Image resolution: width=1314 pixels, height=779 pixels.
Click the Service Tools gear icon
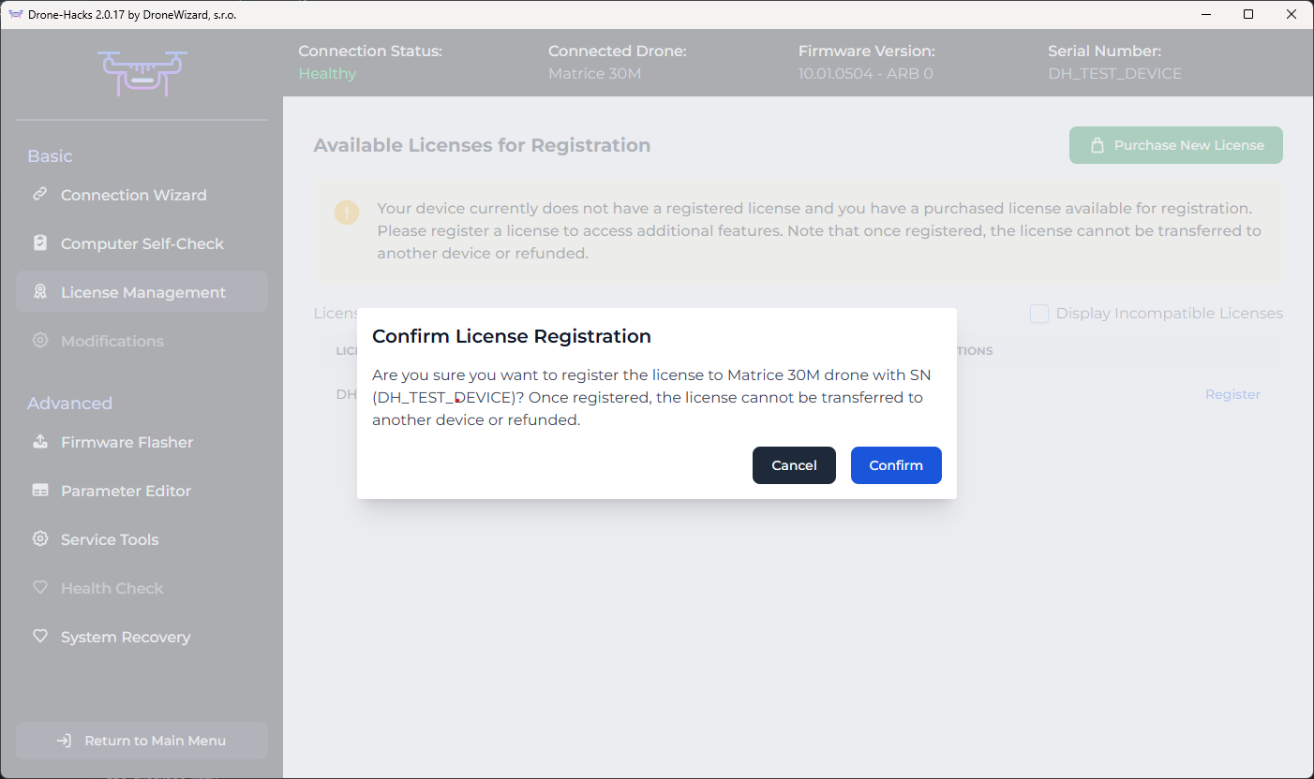coord(39,539)
